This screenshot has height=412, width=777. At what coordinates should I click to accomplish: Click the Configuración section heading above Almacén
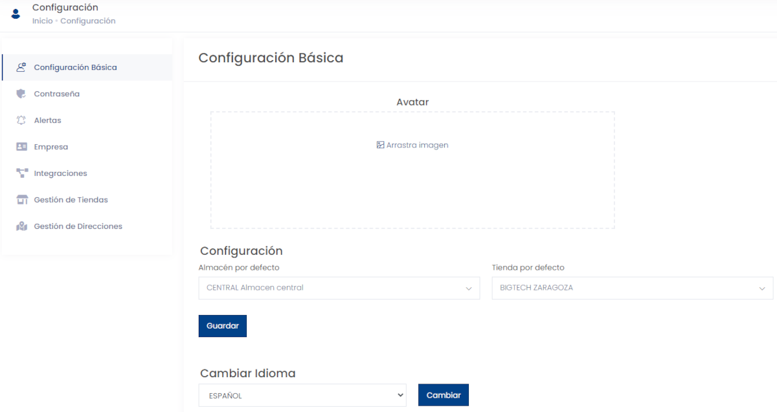tap(242, 251)
